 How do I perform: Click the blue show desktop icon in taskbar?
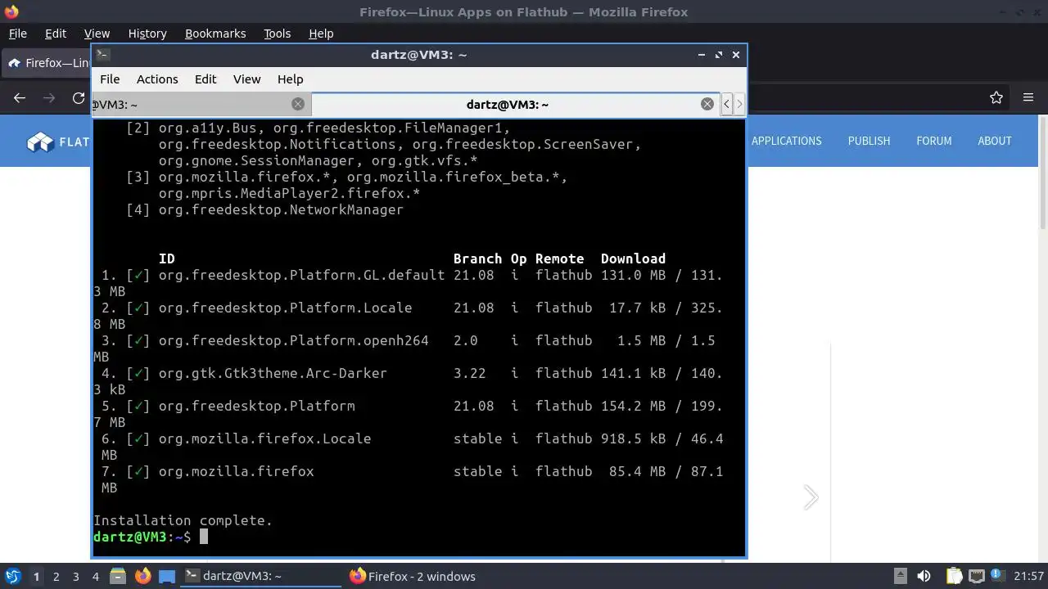tap(167, 576)
